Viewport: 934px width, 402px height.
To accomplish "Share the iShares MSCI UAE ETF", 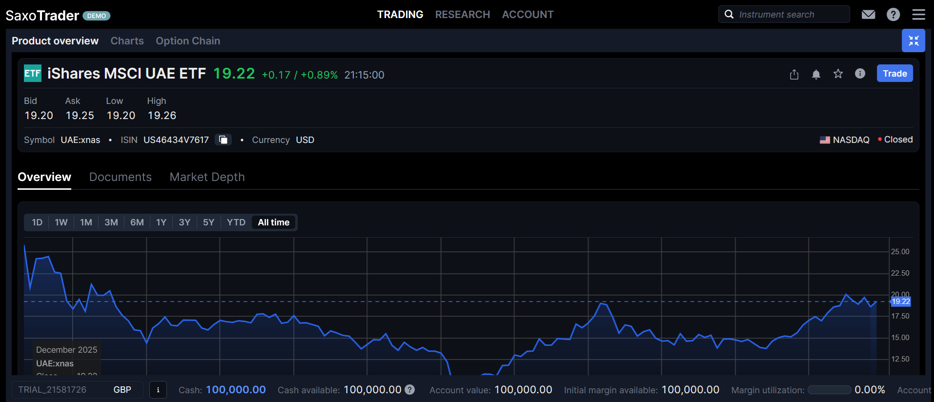I will click(x=794, y=74).
